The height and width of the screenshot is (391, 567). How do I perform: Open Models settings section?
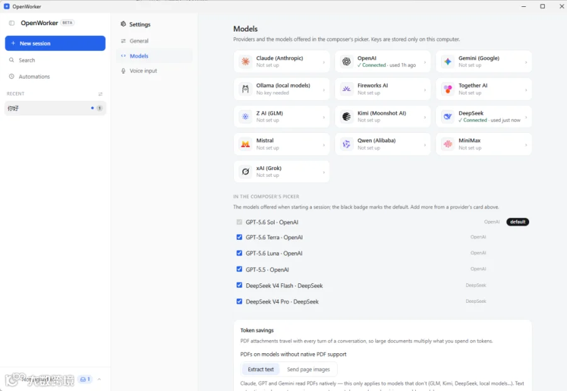click(x=154, y=55)
